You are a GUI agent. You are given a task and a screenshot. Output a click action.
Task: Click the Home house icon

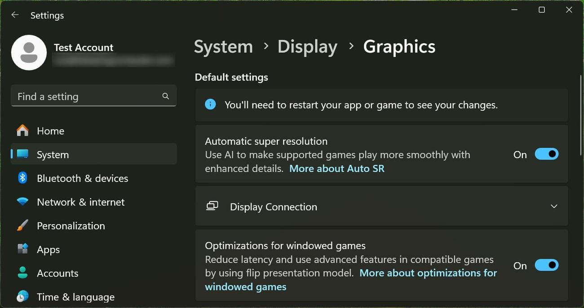22,131
